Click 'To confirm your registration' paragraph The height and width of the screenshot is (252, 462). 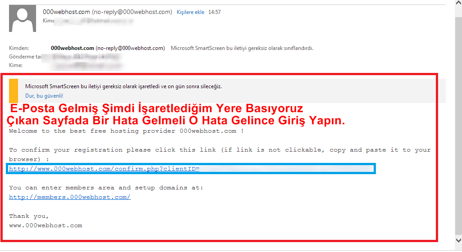click(x=220, y=154)
